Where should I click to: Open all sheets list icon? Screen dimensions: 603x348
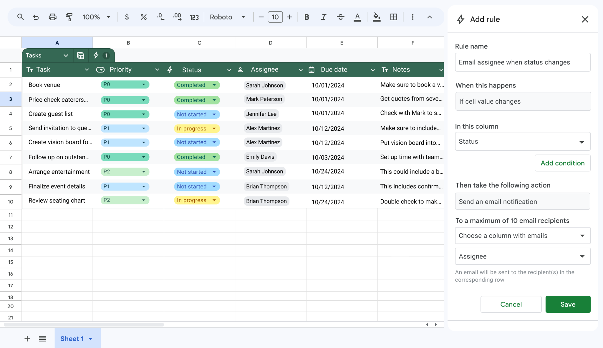(x=42, y=339)
